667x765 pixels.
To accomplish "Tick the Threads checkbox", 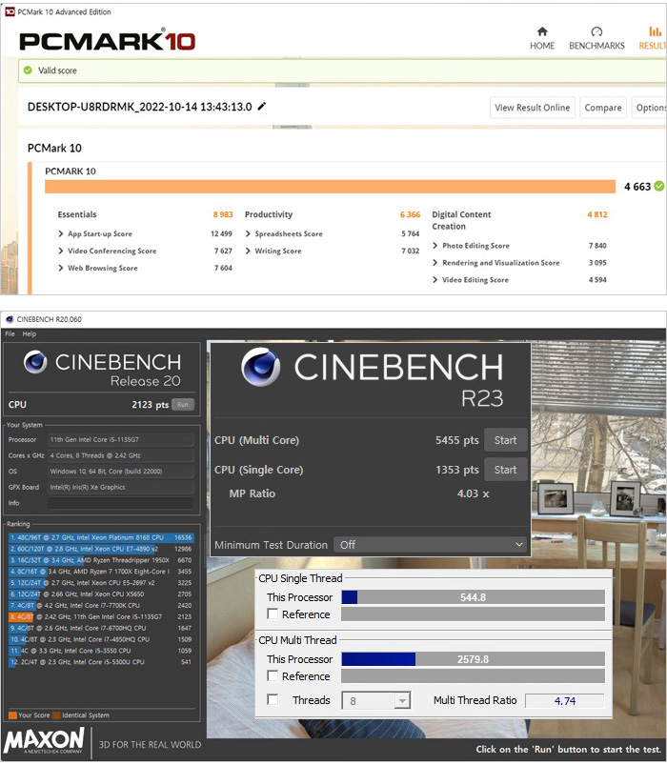I will 273,699.
